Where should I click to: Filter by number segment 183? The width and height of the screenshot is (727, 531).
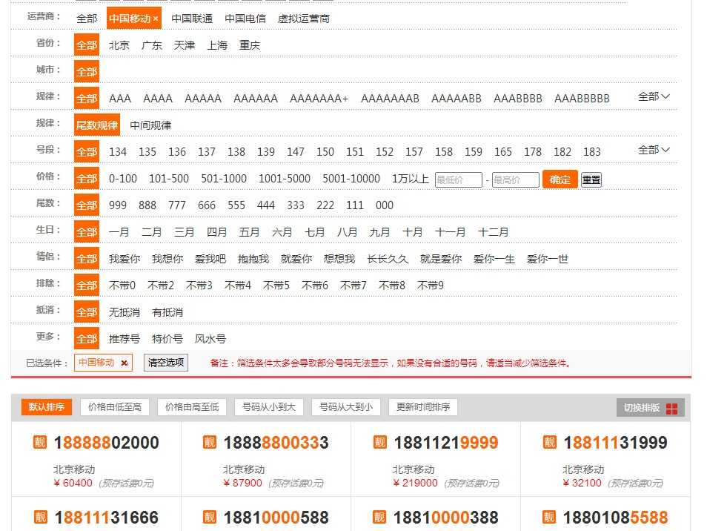tap(592, 152)
